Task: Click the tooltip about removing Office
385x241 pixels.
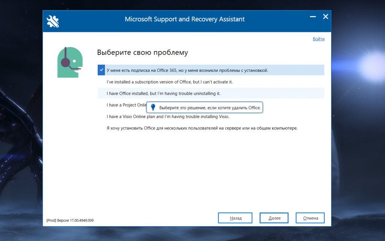Action: [205, 108]
